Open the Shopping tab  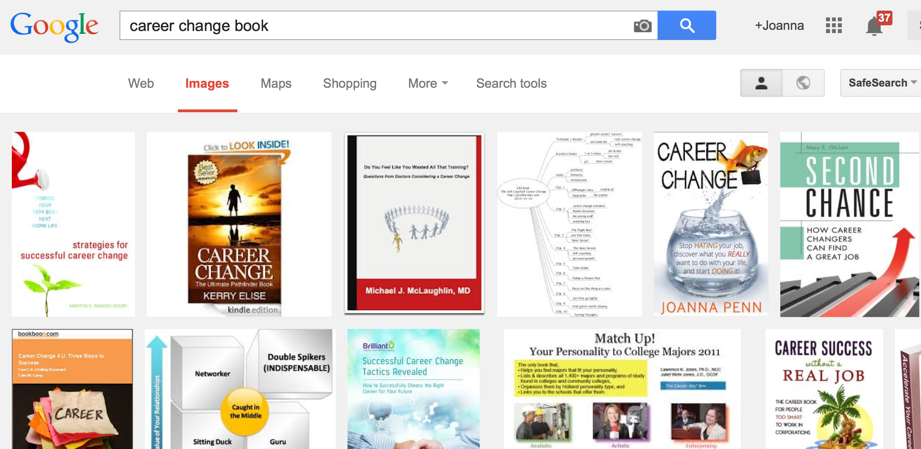(350, 83)
